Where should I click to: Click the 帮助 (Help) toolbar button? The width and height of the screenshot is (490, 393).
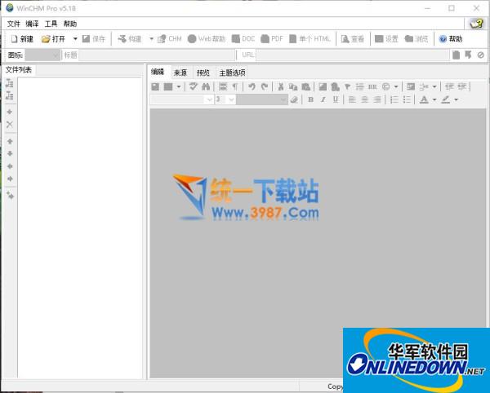[451, 39]
